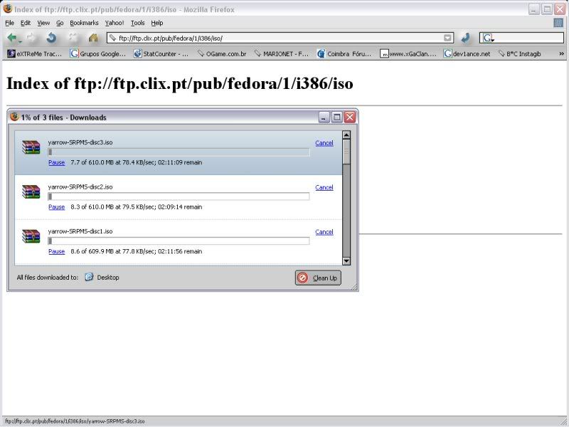Click the Home icon in toolbar
This screenshot has width=569, height=427.
[93, 38]
